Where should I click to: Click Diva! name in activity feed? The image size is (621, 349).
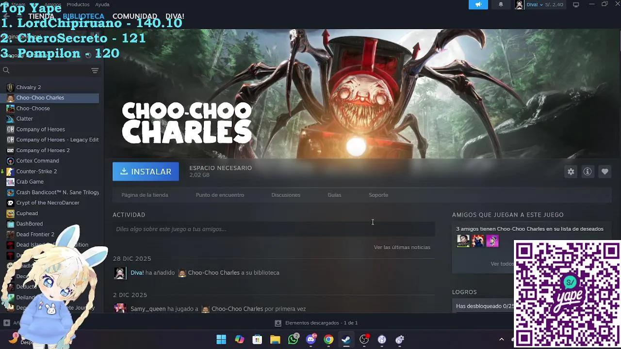click(x=137, y=273)
